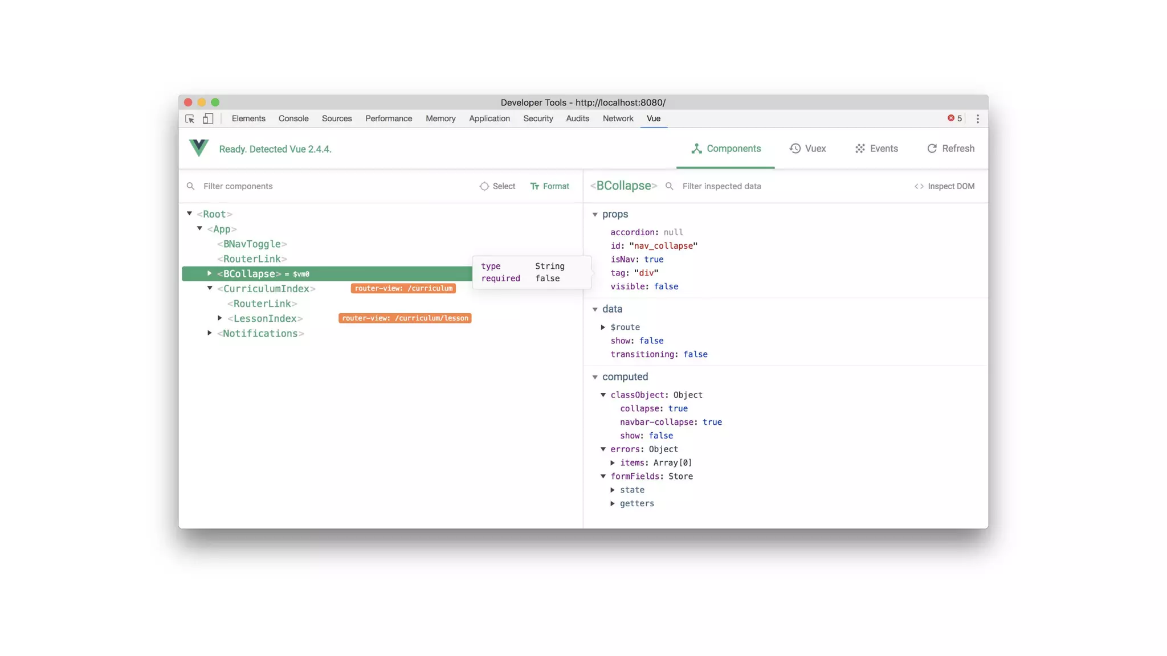Switch to the Events tab

pyautogui.click(x=876, y=149)
